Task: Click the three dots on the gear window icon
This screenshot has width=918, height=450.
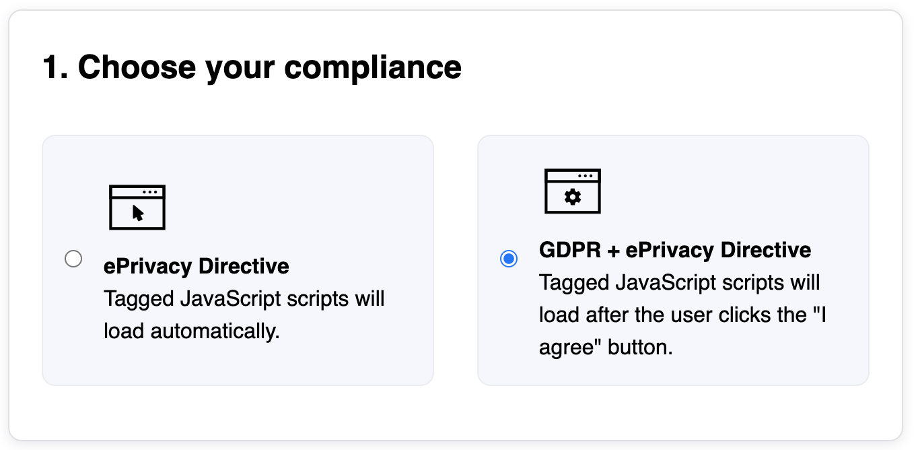Action: 586,176
